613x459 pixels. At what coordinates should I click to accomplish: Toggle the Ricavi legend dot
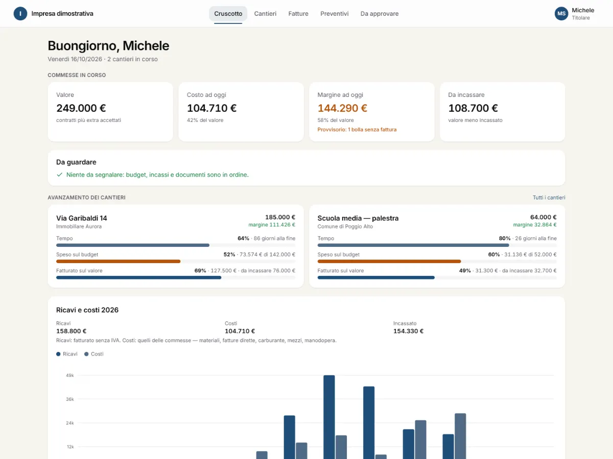click(x=58, y=354)
